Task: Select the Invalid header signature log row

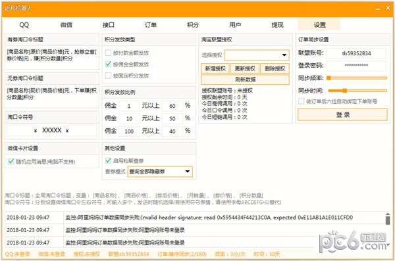Action: point(195,218)
